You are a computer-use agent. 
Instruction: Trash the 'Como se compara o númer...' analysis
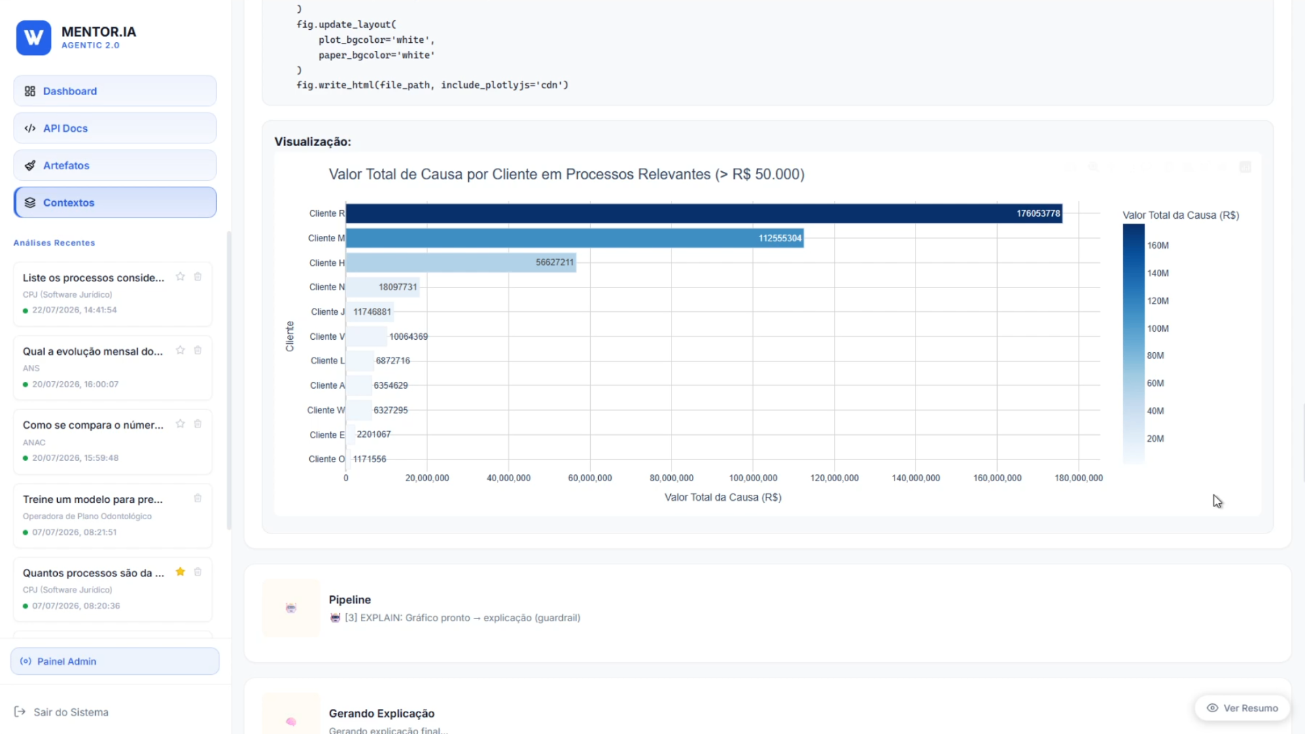[x=198, y=423]
